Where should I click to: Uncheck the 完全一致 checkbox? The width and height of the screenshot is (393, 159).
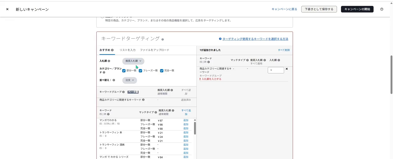point(161,71)
